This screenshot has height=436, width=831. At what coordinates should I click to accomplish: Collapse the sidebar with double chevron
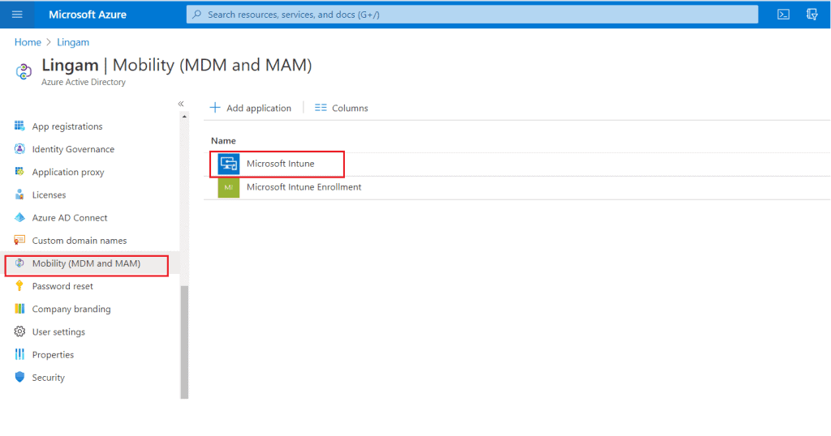(x=181, y=104)
